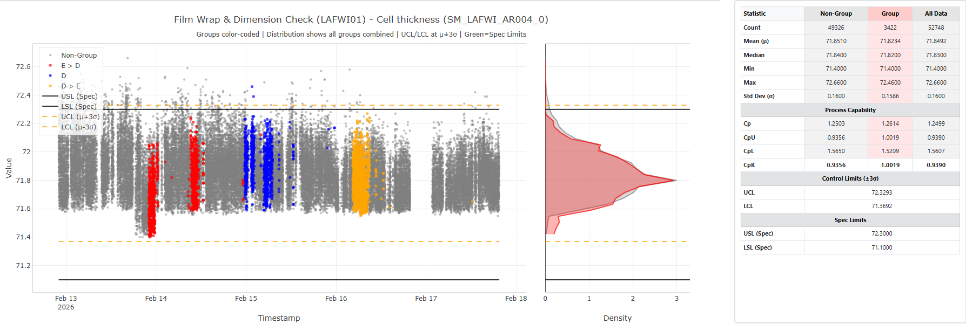The height and width of the screenshot is (324, 966).
Task: Click the LCL (μ-3σ) dashed legend item
Action: [x=78, y=127]
